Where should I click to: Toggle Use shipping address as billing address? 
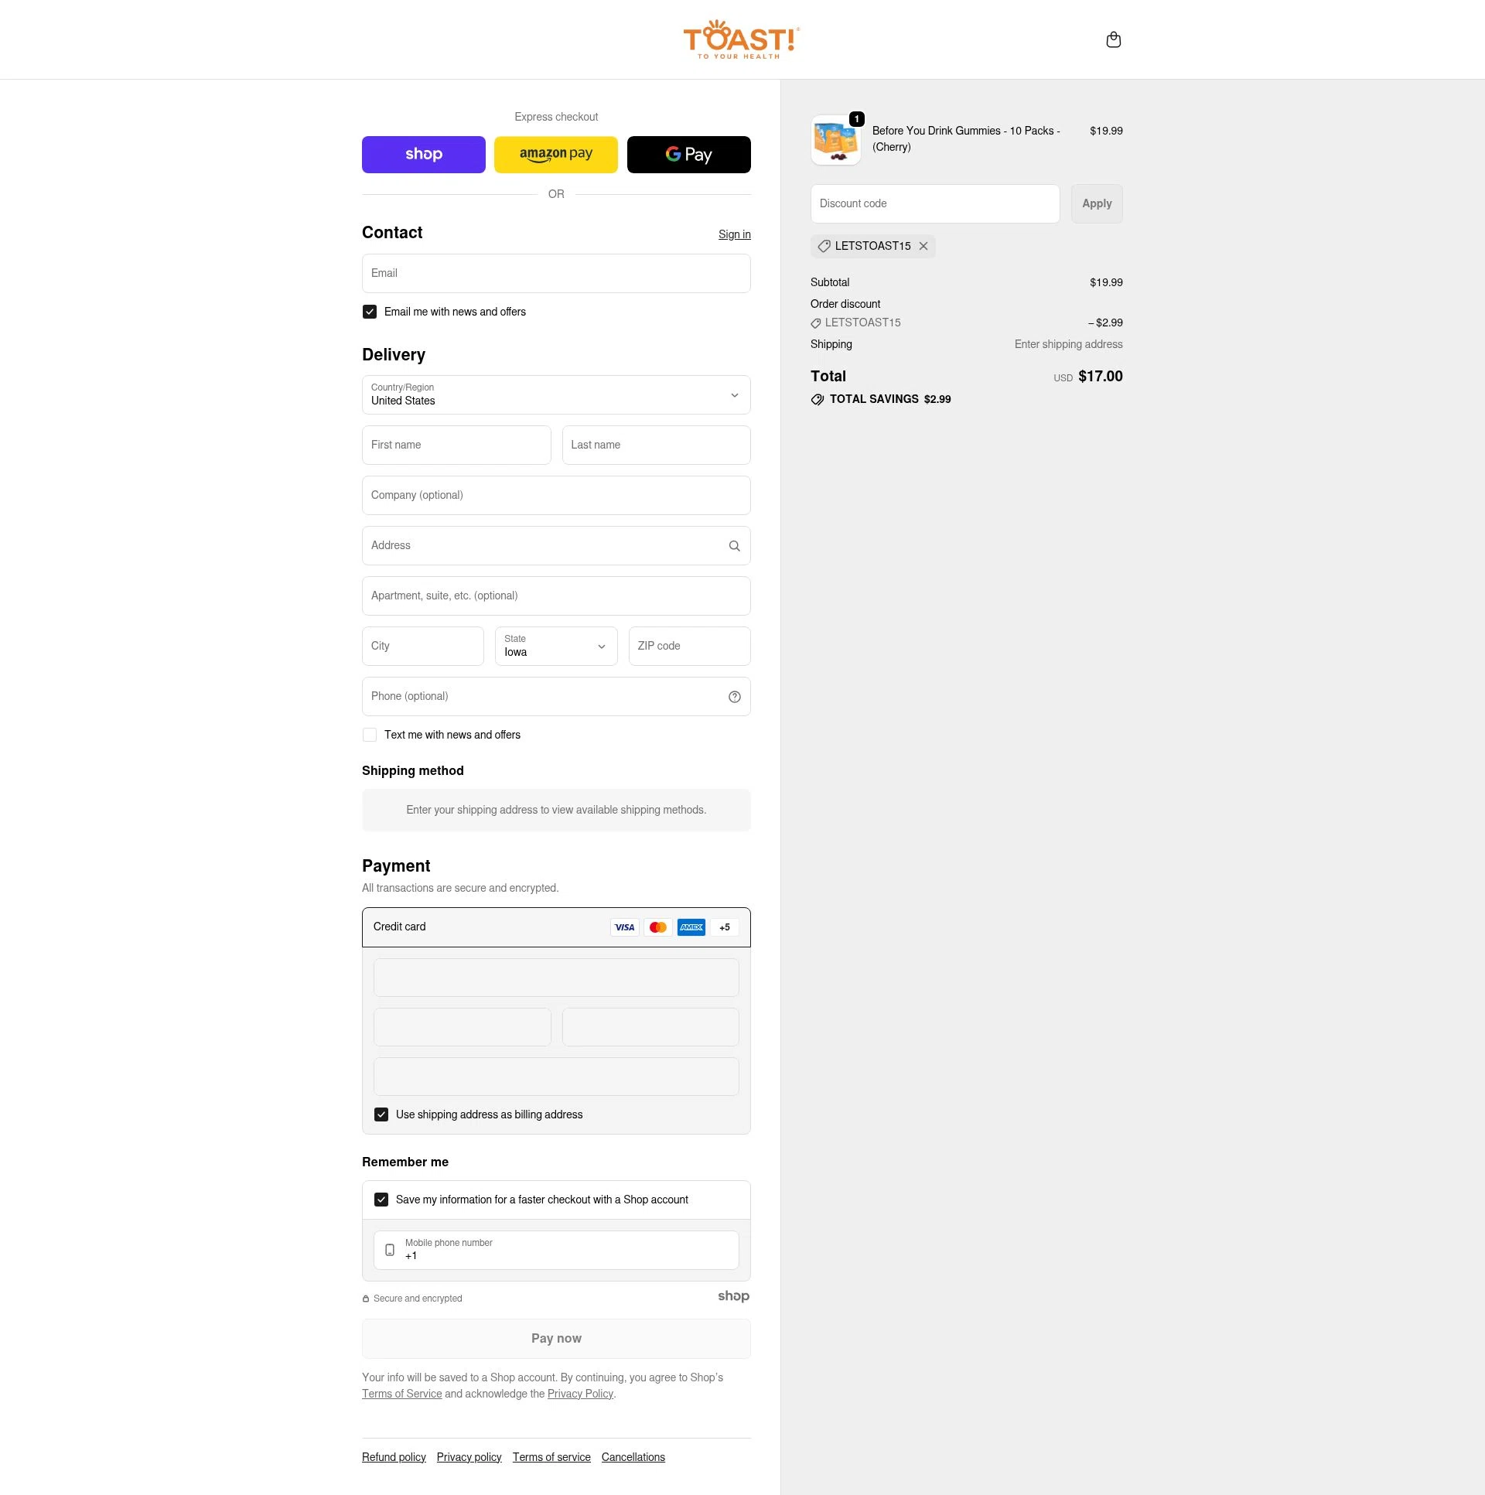tap(381, 1114)
